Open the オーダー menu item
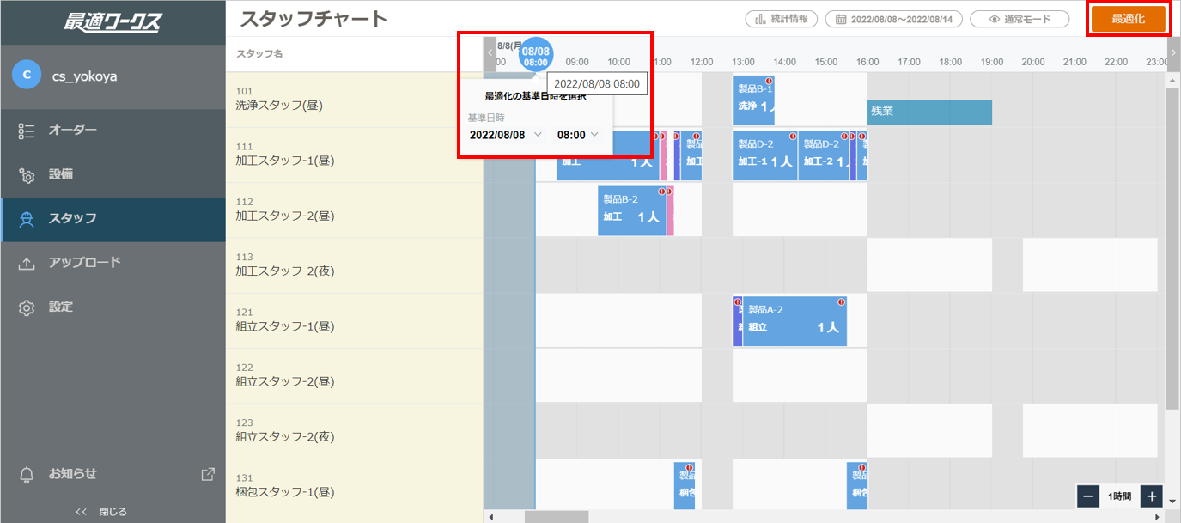 pos(113,131)
